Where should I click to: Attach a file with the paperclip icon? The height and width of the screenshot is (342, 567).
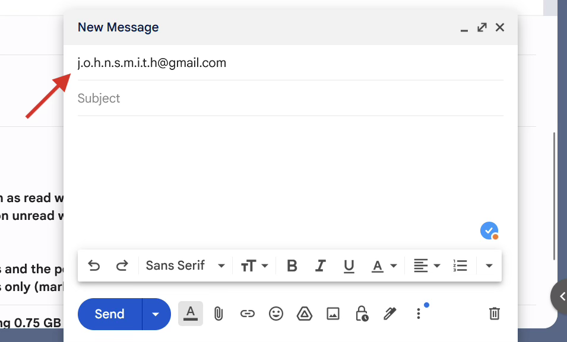pyautogui.click(x=218, y=314)
